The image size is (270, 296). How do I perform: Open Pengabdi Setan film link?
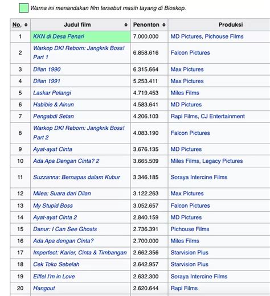[x=54, y=116]
